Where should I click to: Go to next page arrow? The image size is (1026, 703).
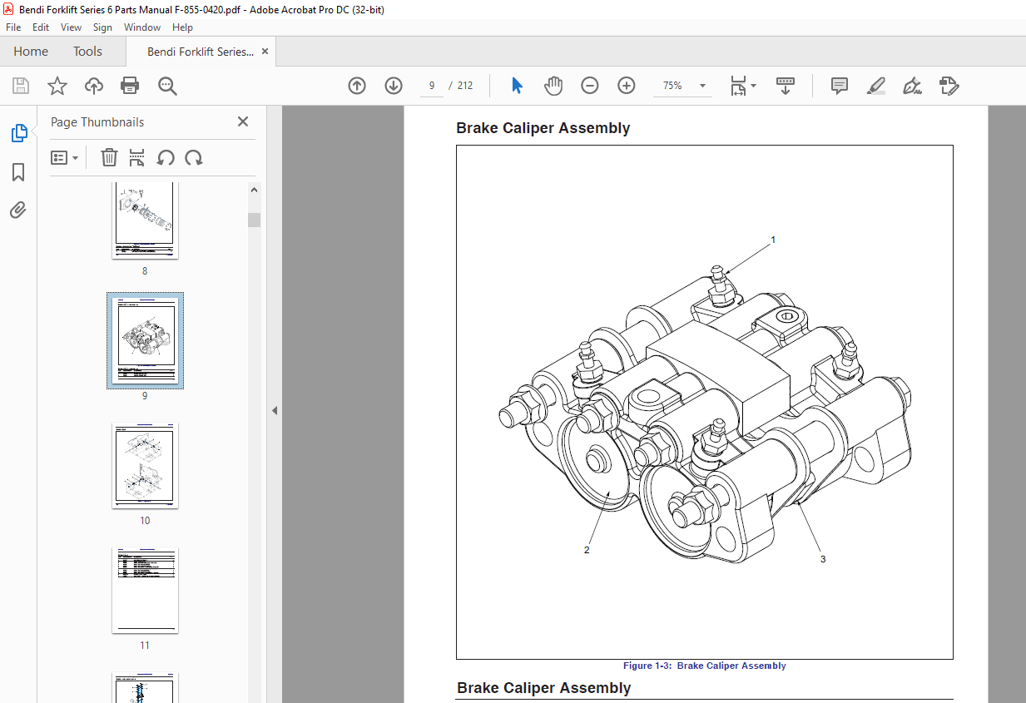click(394, 86)
